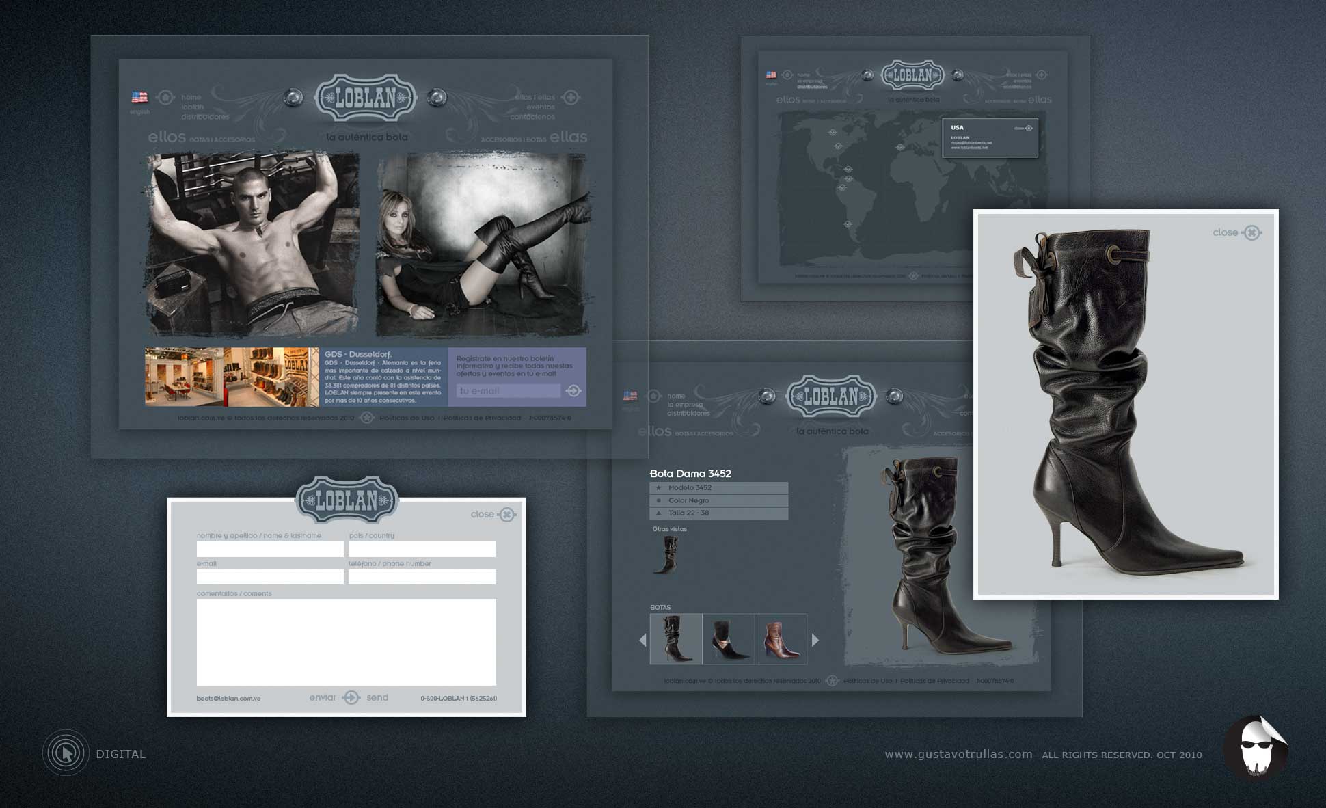Select the black pointed boot thumbnail
Viewport: 1326px width, 808px height.
pyautogui.click(x=729, y=639)
